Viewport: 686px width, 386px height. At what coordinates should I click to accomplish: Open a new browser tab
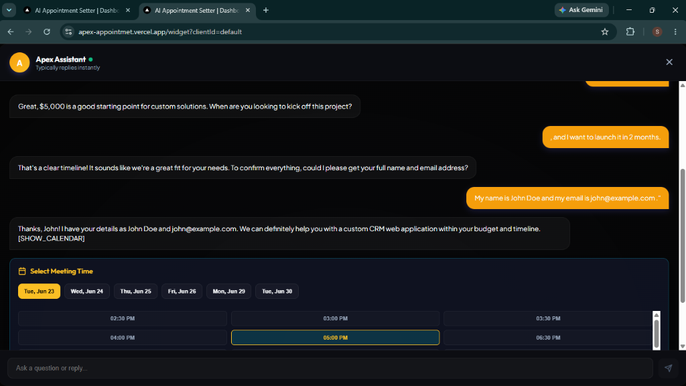265,10
